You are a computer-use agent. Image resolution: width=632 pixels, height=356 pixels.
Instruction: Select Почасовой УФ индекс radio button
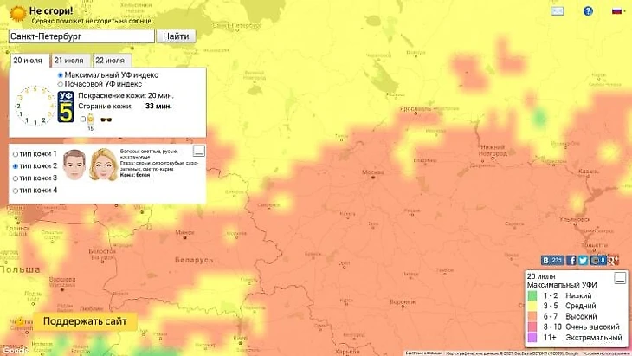(x=61, y=84)
